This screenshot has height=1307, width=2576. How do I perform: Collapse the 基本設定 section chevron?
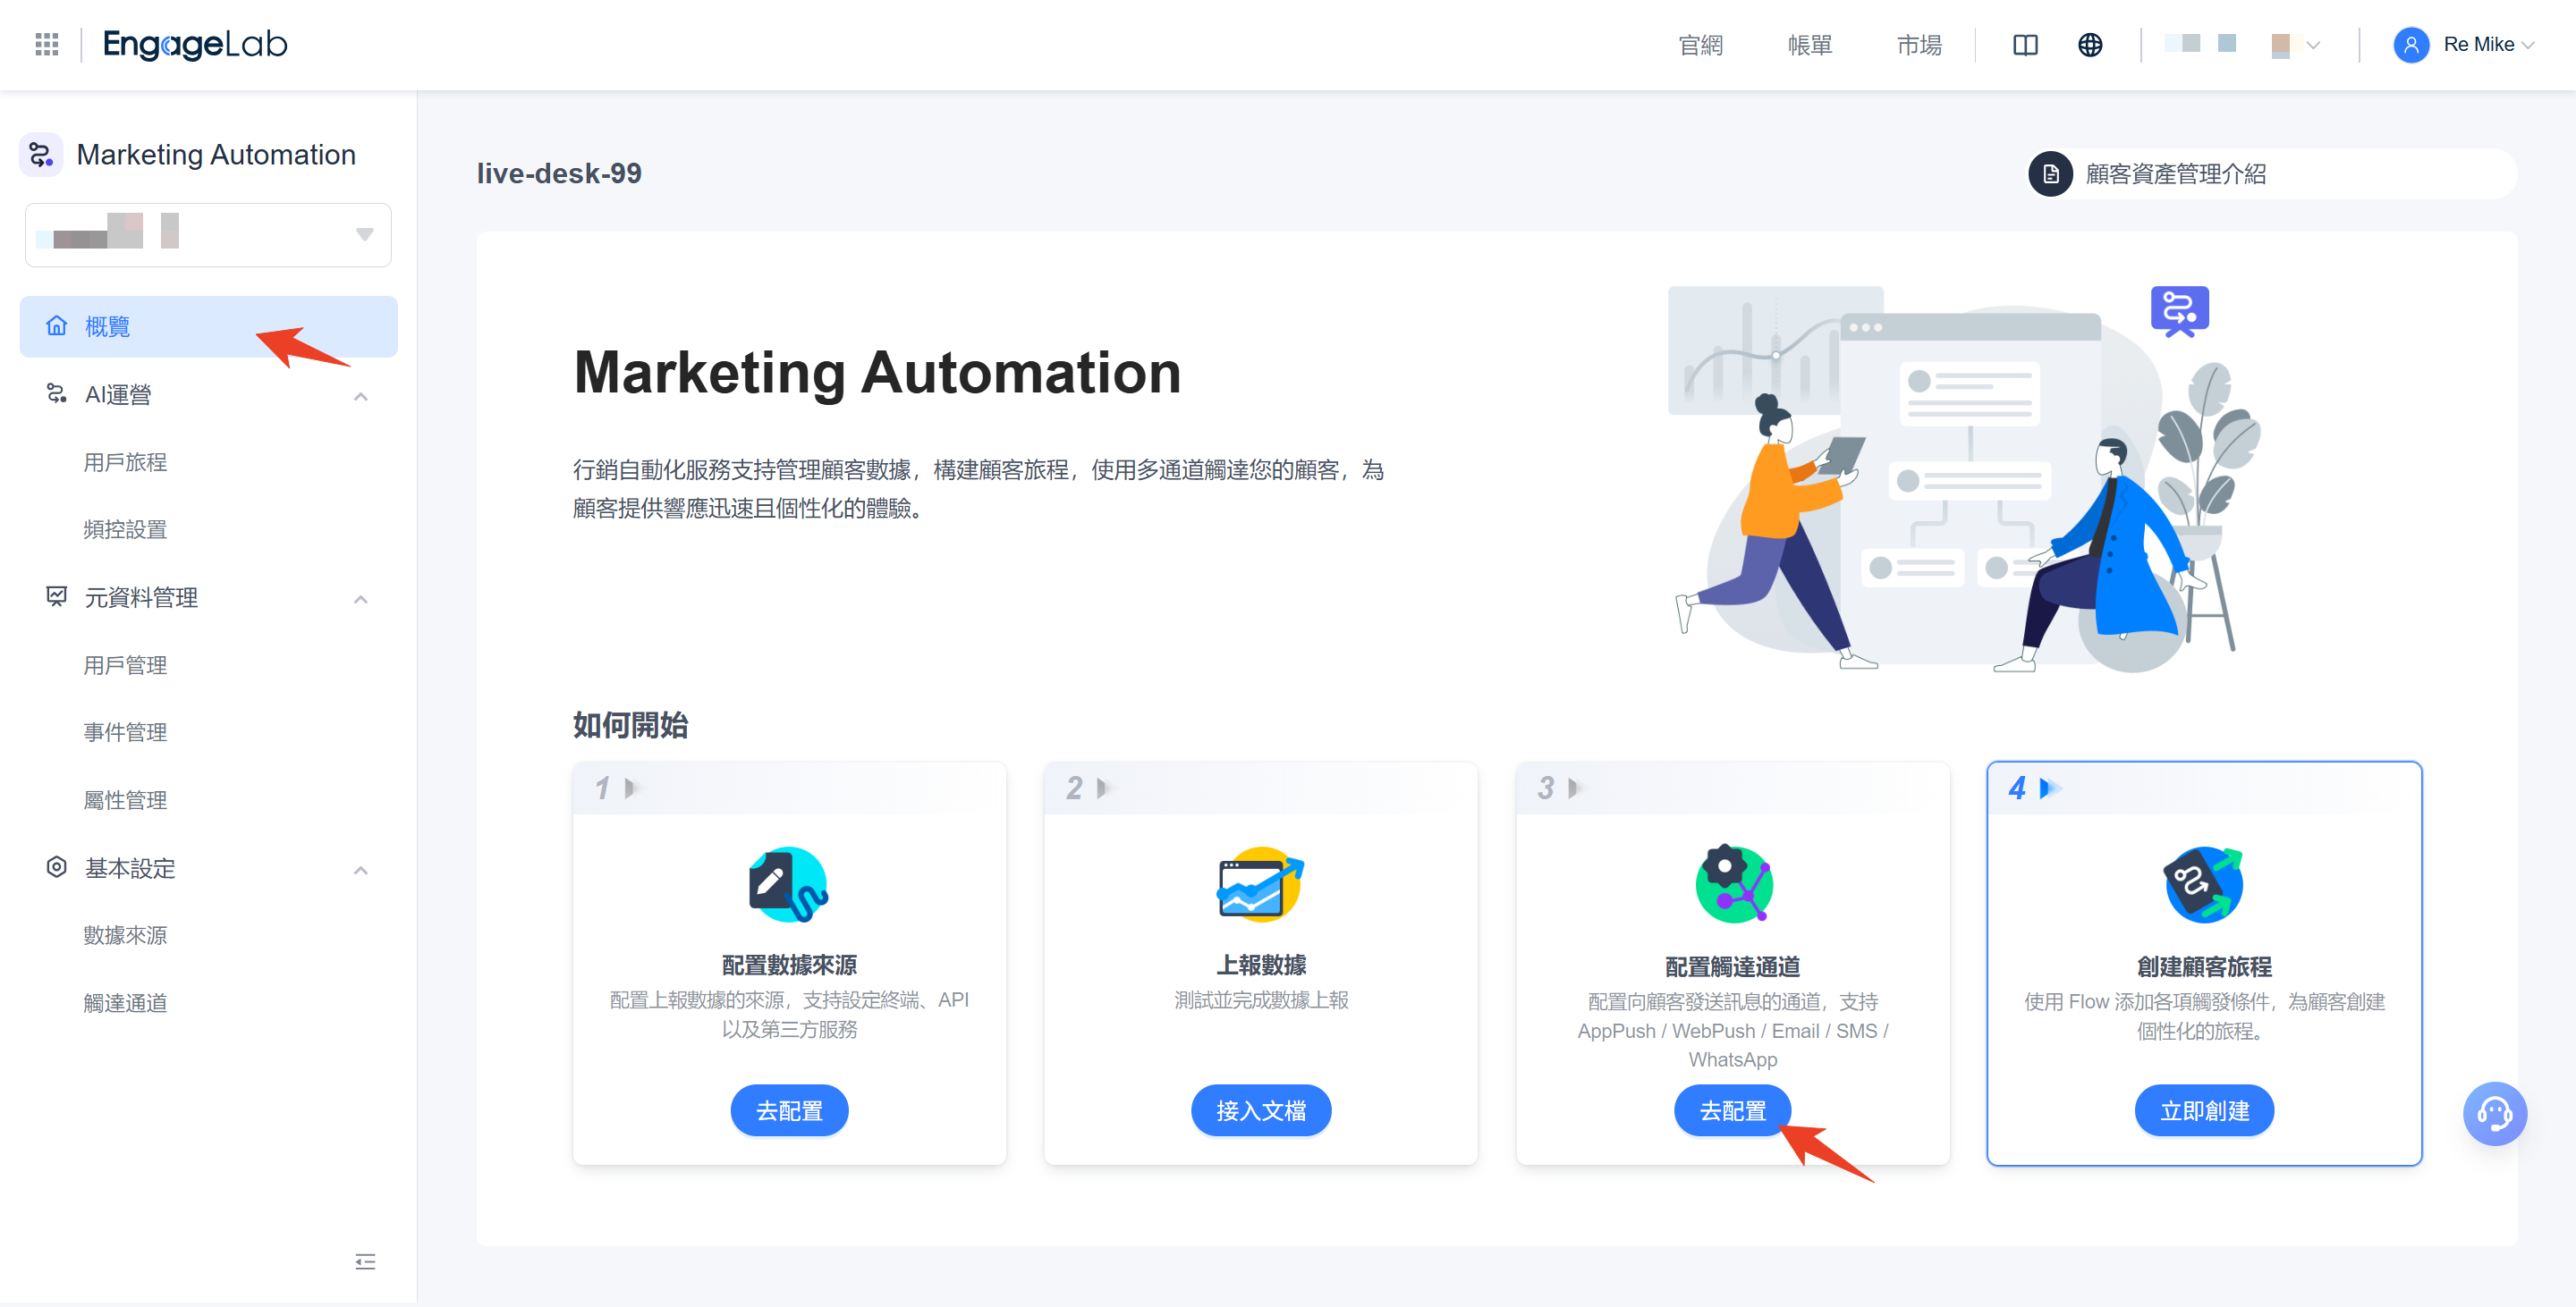(361, 871)
